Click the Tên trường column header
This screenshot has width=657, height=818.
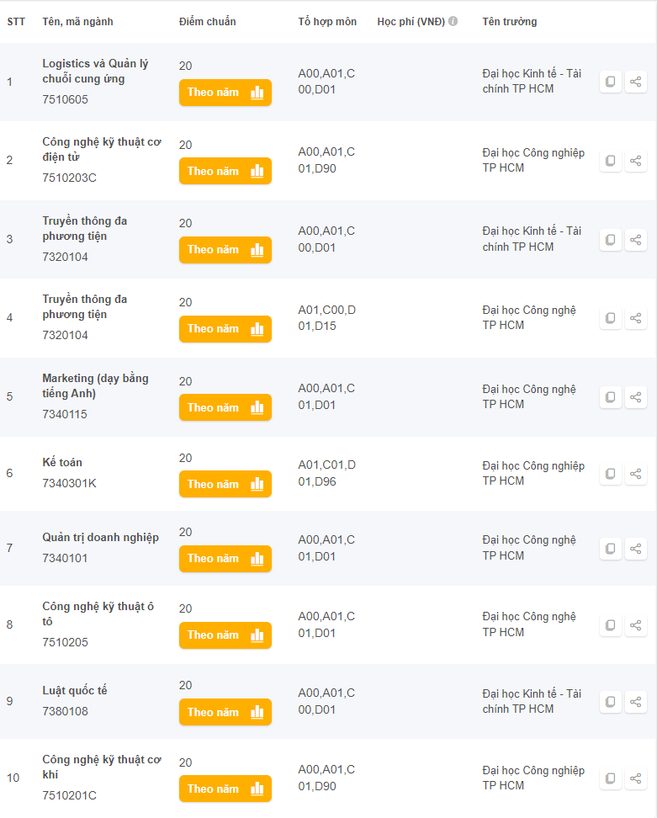tap(509, 21)
